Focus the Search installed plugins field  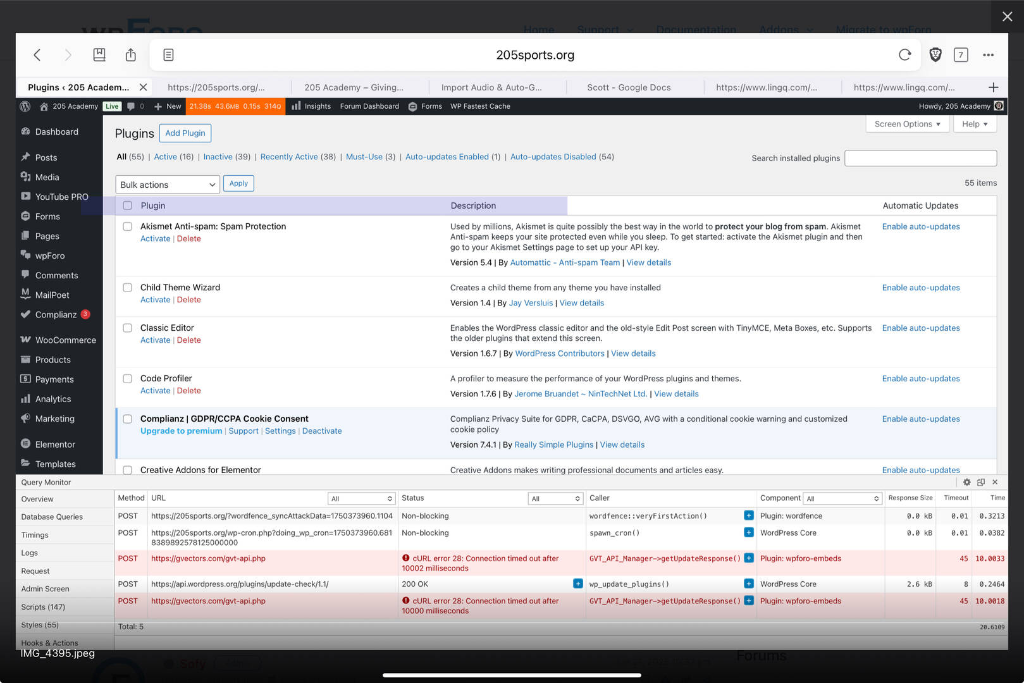click(920, 158)
